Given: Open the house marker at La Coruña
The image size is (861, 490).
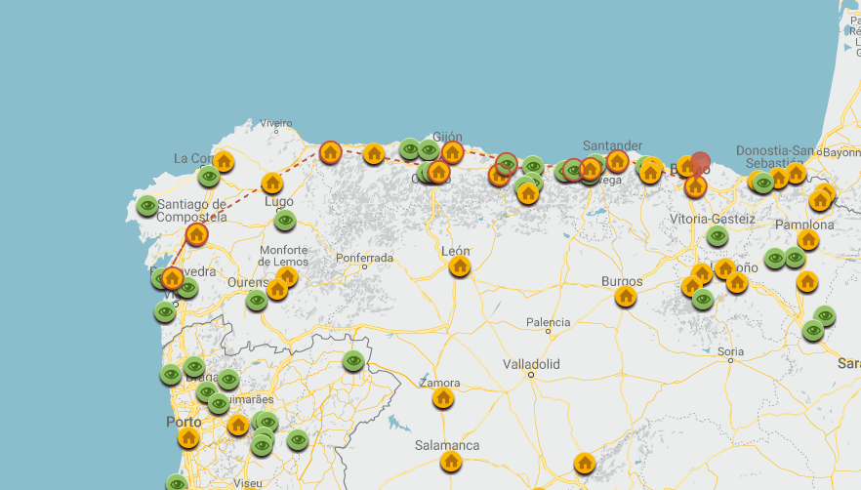Looking at the screenshot, I should click(224, 161).
